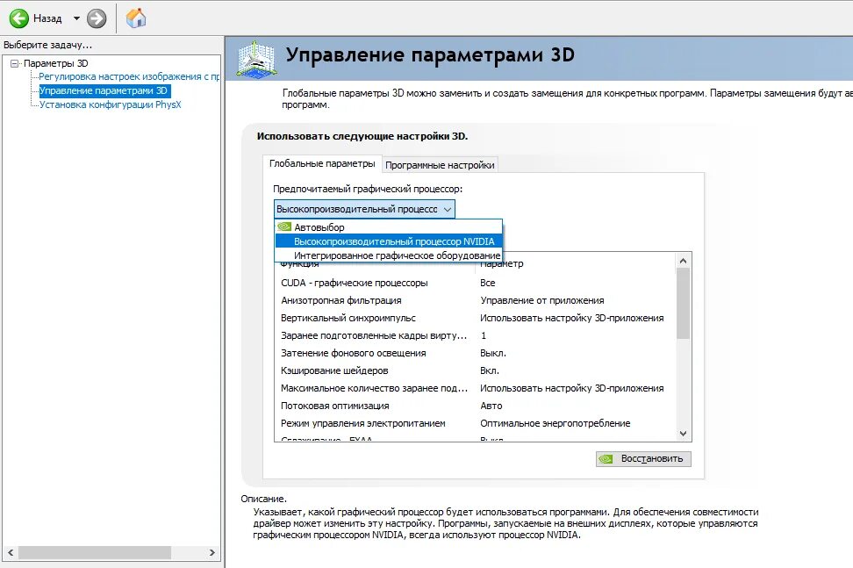Click settings list scroll down arrow

(x=684, y=434)
